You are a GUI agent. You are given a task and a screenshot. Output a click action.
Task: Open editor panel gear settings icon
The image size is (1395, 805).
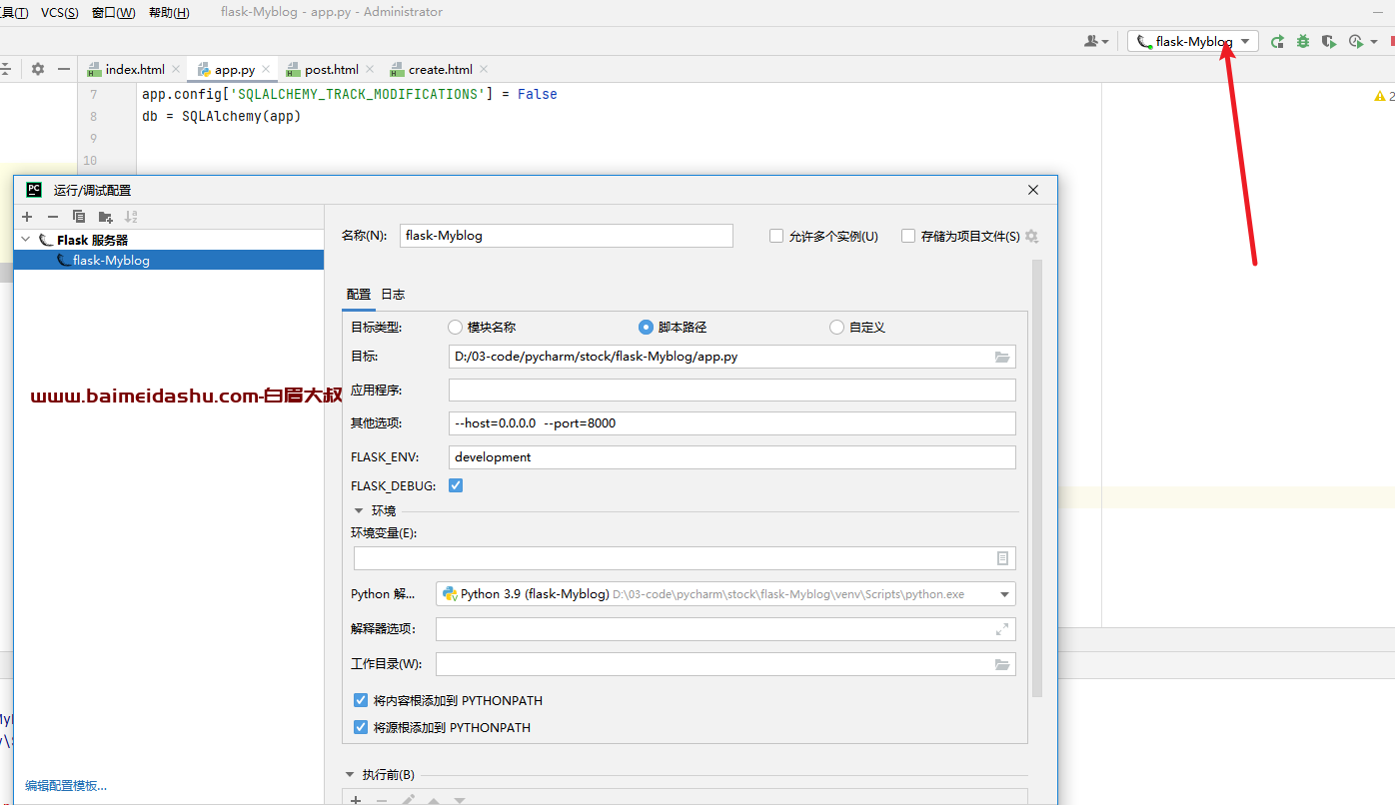[38, 69]
